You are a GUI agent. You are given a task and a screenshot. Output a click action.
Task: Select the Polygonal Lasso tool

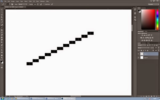2,15
